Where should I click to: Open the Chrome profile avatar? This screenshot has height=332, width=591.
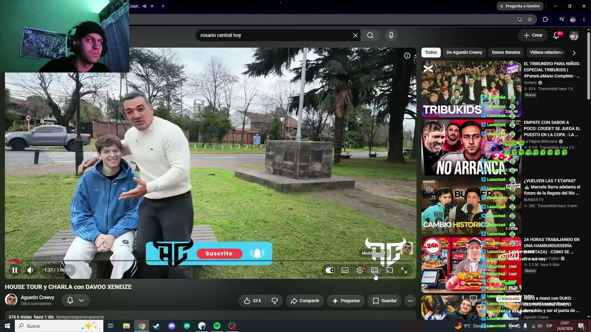pos(573,19)
